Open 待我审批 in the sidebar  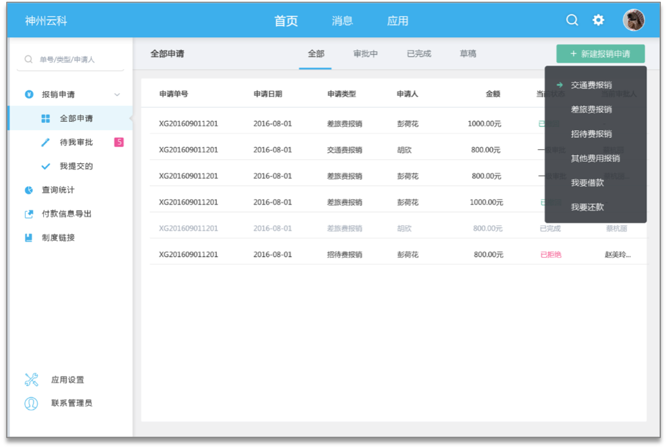point(76,142)
